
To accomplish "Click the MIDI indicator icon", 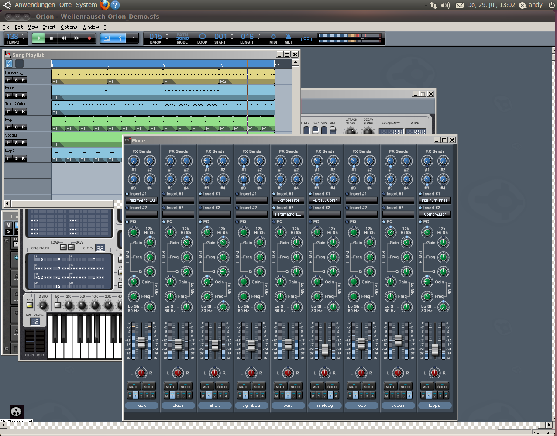I will coord(273,37).
